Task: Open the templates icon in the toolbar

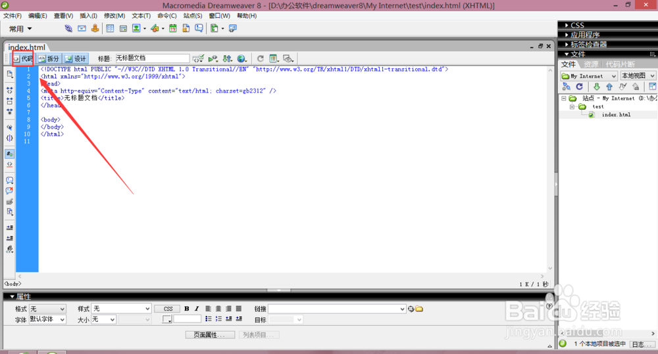Action: [x=215, y=28]
